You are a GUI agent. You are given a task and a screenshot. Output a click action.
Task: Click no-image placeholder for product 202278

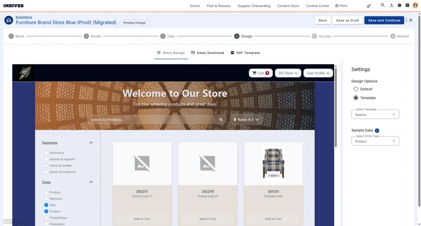[x=208, y=163]
